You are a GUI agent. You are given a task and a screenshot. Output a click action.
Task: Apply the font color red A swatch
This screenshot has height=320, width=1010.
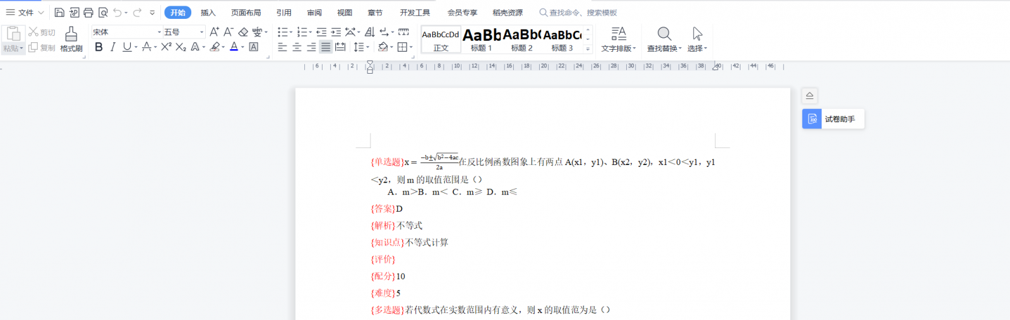(x=234, y=47)
